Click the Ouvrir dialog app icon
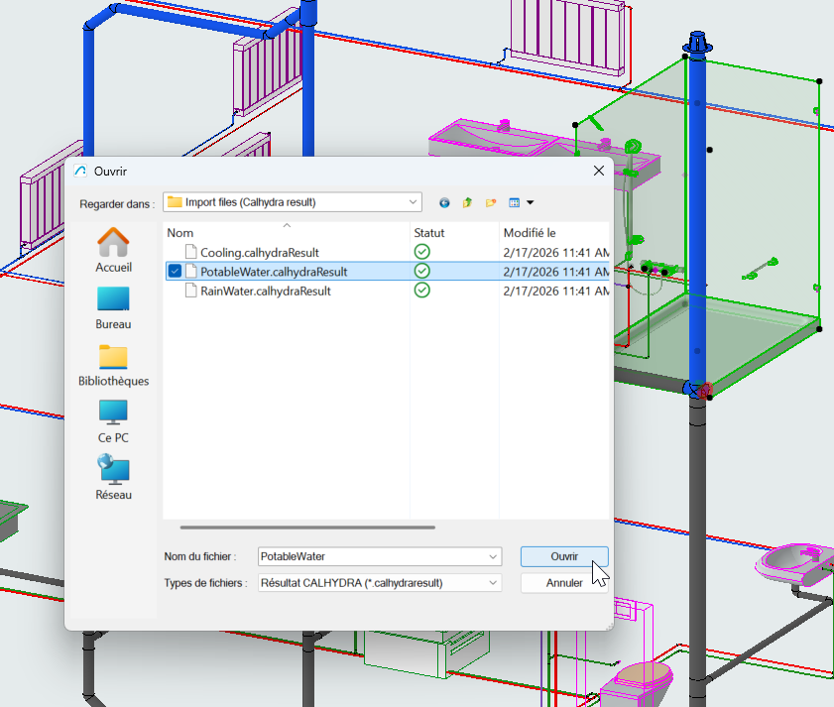The height and width of the screenshot is (707, 834). coord(80,171)
